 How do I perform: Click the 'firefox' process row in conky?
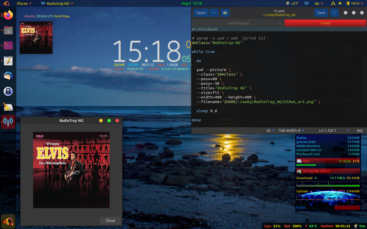pyautogui.click(x=328, y=138)
